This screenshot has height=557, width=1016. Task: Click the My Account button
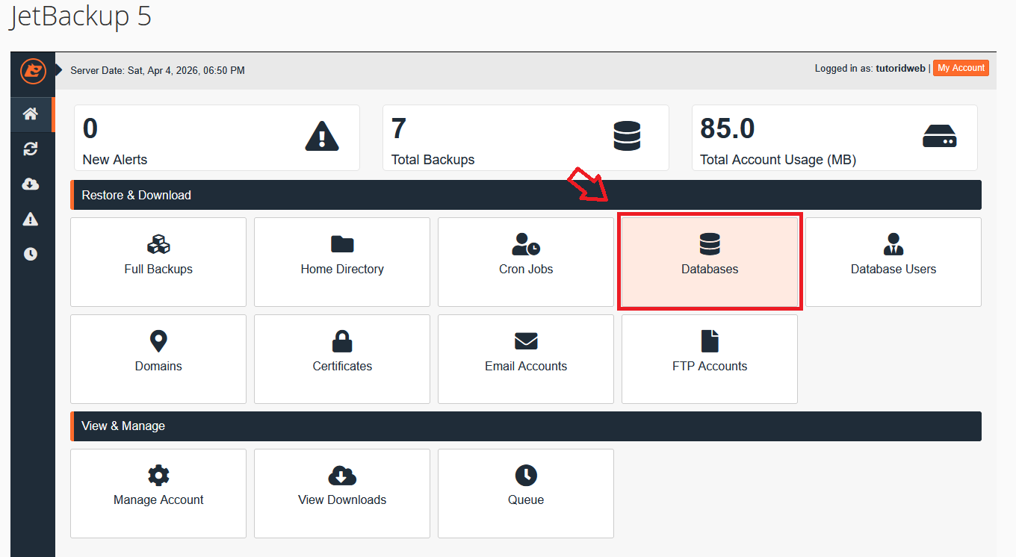tap(961, 68)
